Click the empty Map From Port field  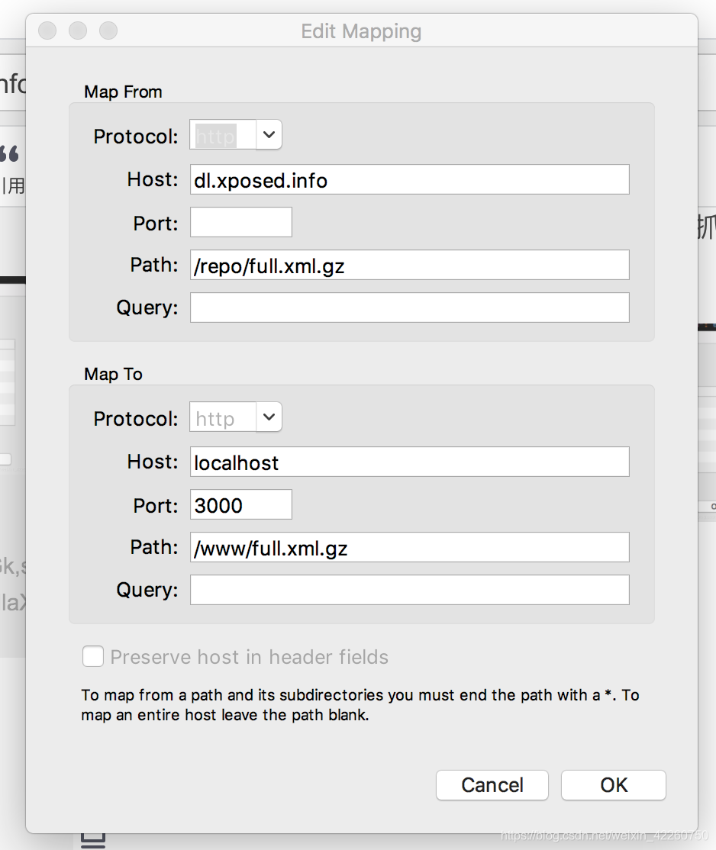point(240,222)
